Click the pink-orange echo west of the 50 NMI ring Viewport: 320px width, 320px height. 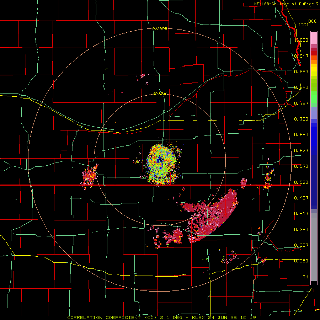pos(90,176)
